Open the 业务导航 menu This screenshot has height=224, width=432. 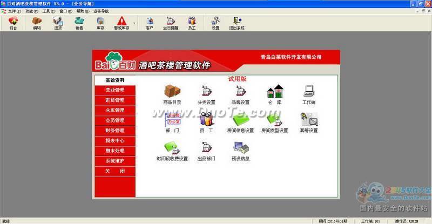point(101,11)
